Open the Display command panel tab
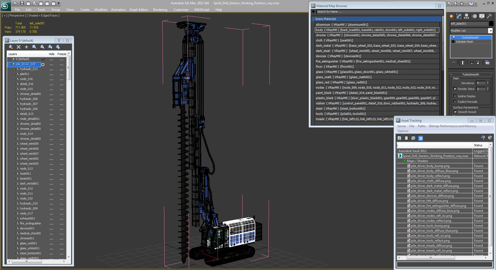The width and height of the screenshot is (496, 270). coord(482,16)
